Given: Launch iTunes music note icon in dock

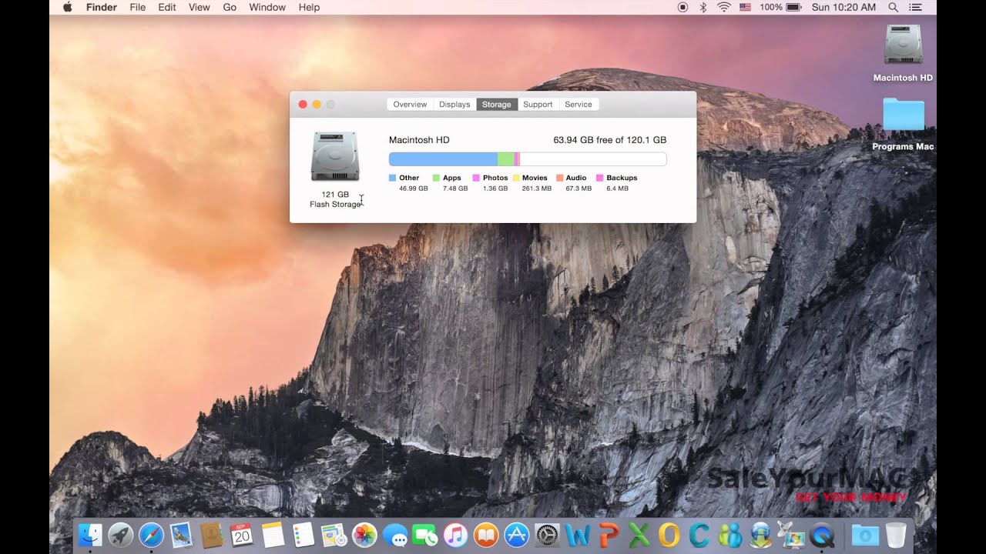Looking at the screenshot, I should [455, 535].
